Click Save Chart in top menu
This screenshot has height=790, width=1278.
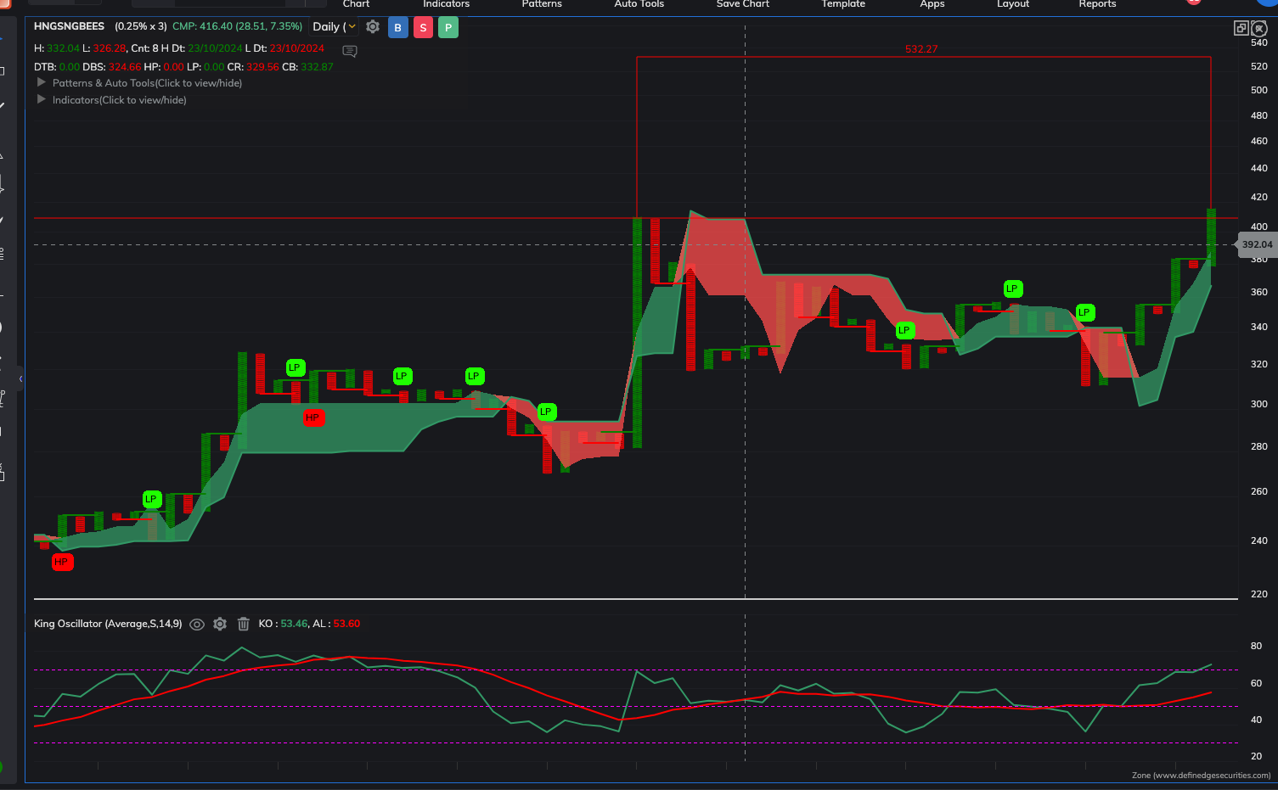[x=743, y=4]
